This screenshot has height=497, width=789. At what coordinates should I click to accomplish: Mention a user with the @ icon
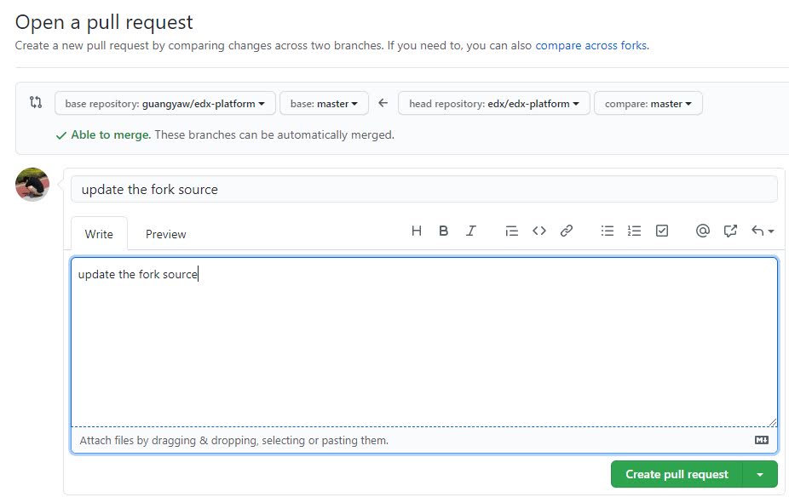(x=702, y=231)
